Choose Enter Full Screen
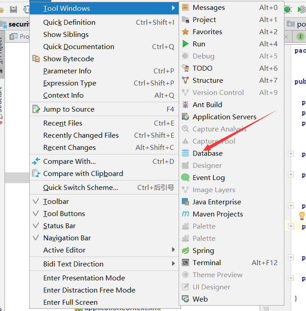The height and width of the screenshot is (311, 306). pyautogui.click(x=104, y=302)
